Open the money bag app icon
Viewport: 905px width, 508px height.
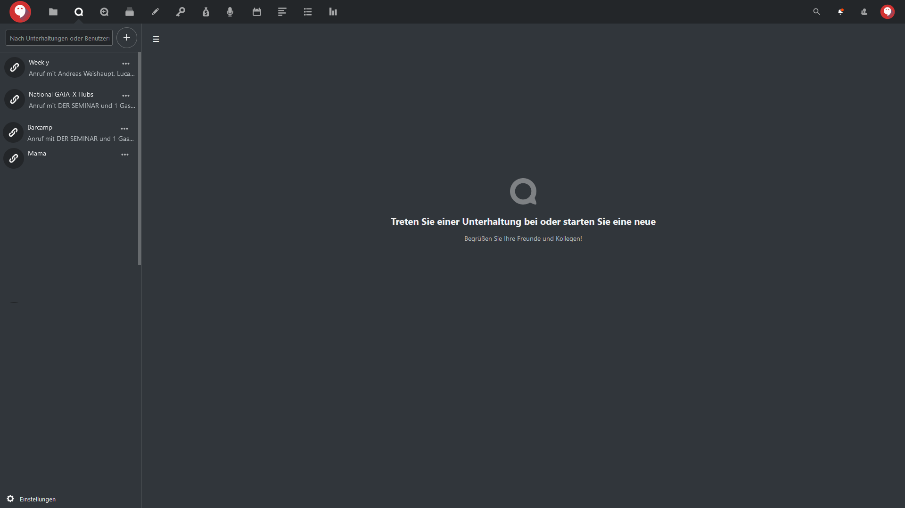206,12
